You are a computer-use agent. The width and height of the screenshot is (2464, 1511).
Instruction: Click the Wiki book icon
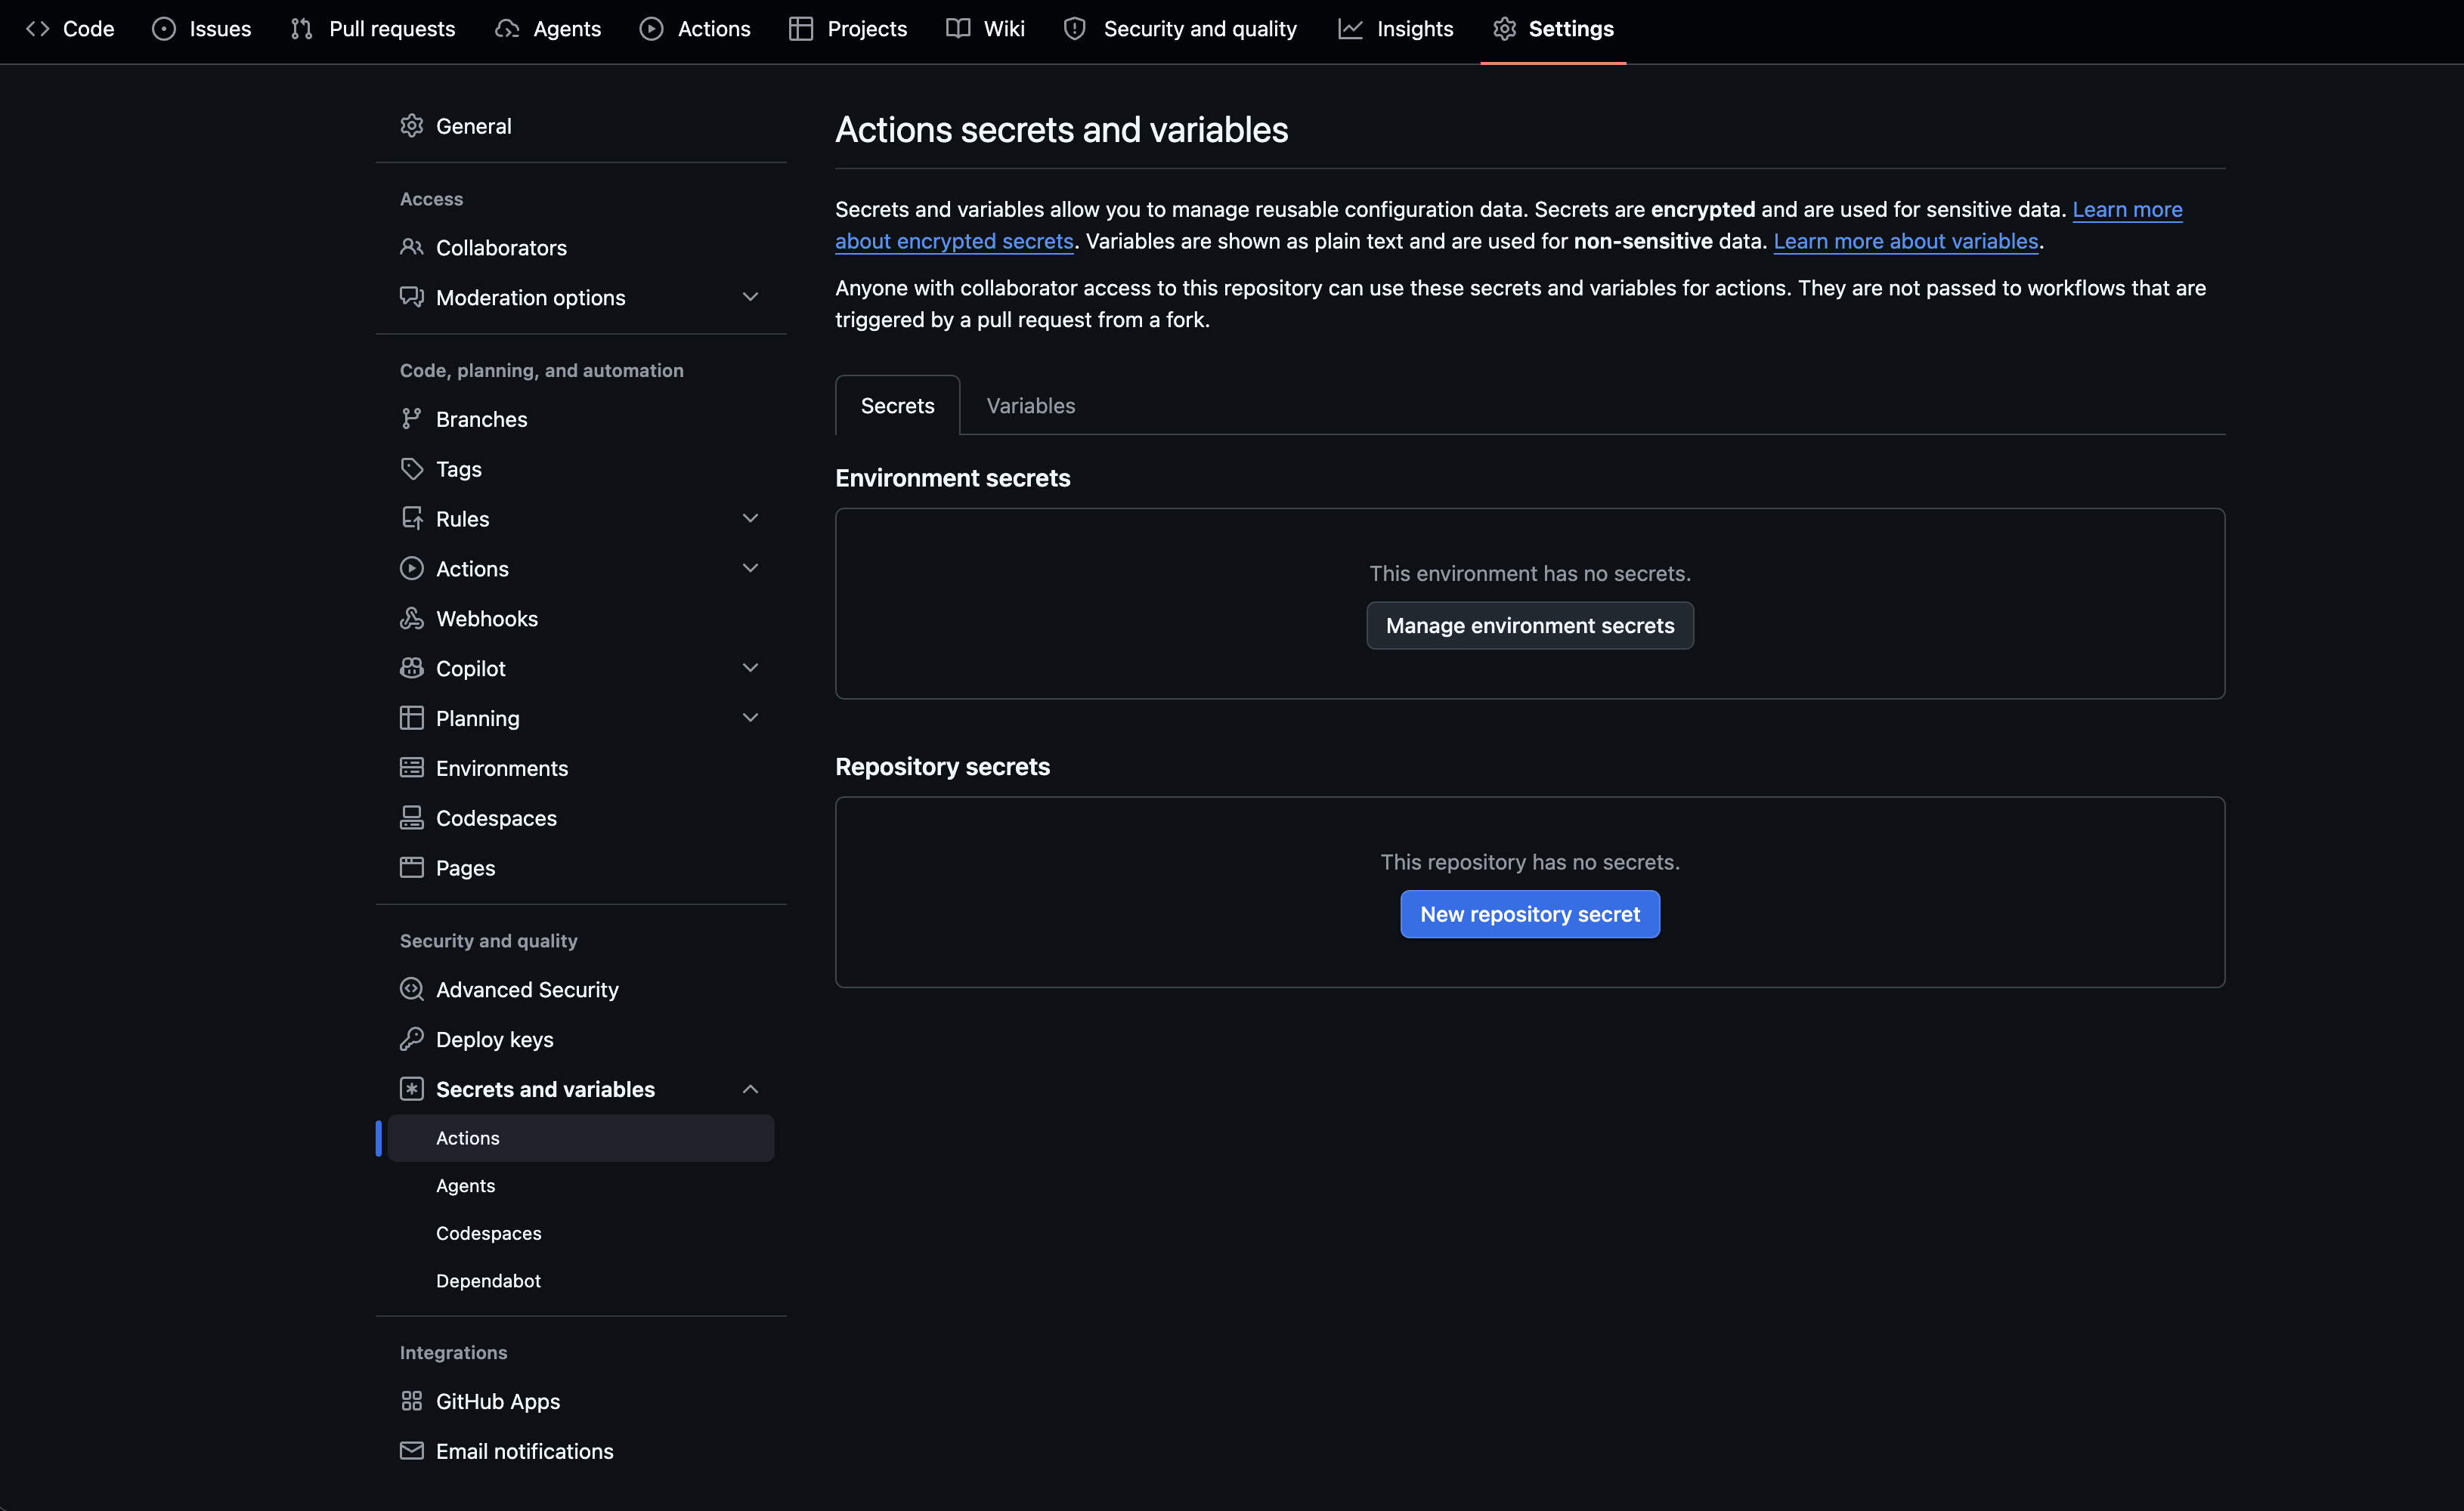[958, 29]
